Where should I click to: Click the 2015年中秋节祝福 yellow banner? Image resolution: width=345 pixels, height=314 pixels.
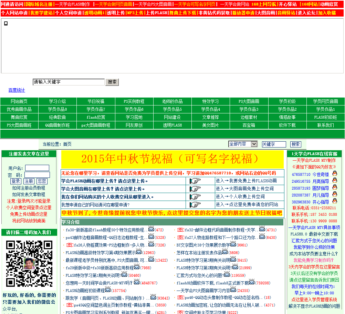coord(172,159)
